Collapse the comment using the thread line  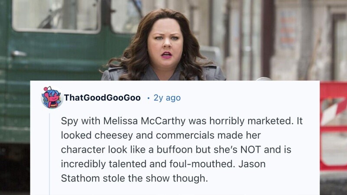point(49,154)
